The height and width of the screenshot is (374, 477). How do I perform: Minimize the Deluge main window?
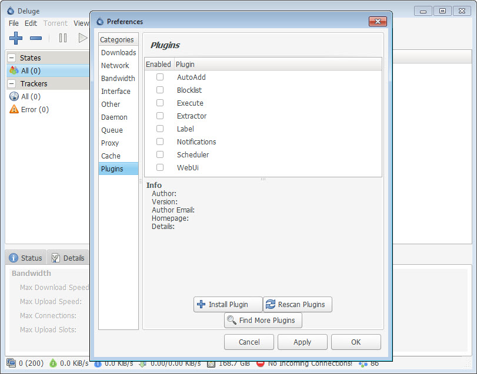pyautogui.click(x=423, y=11)
